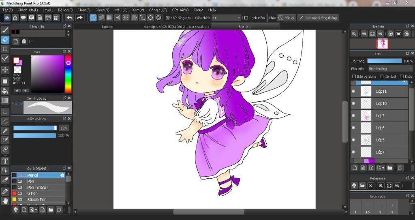Zoom in on the Navigator panel

pyautogui.click(x=364, y=34)
